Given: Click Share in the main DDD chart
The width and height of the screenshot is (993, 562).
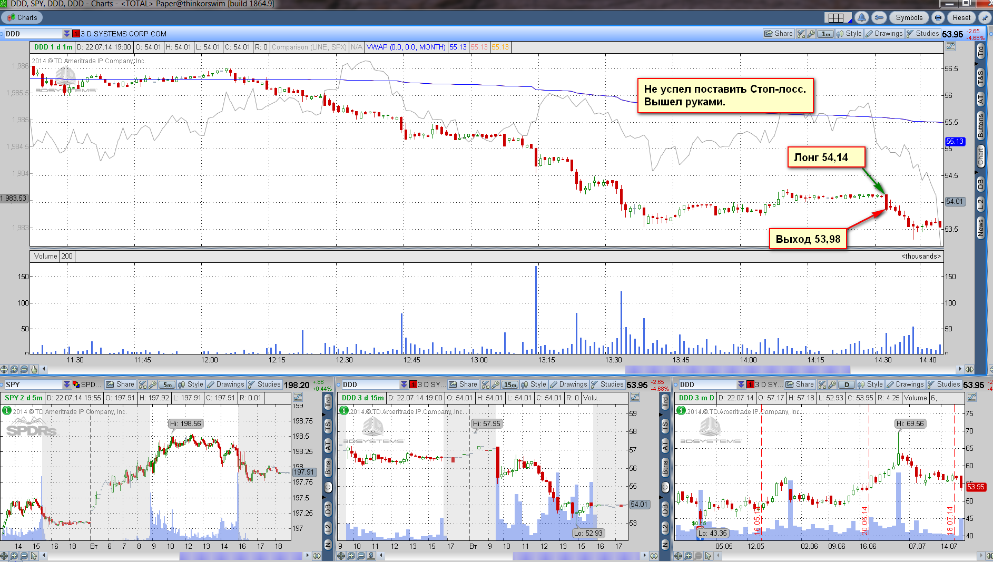Looking at the screenshot, I should [779, 34].
